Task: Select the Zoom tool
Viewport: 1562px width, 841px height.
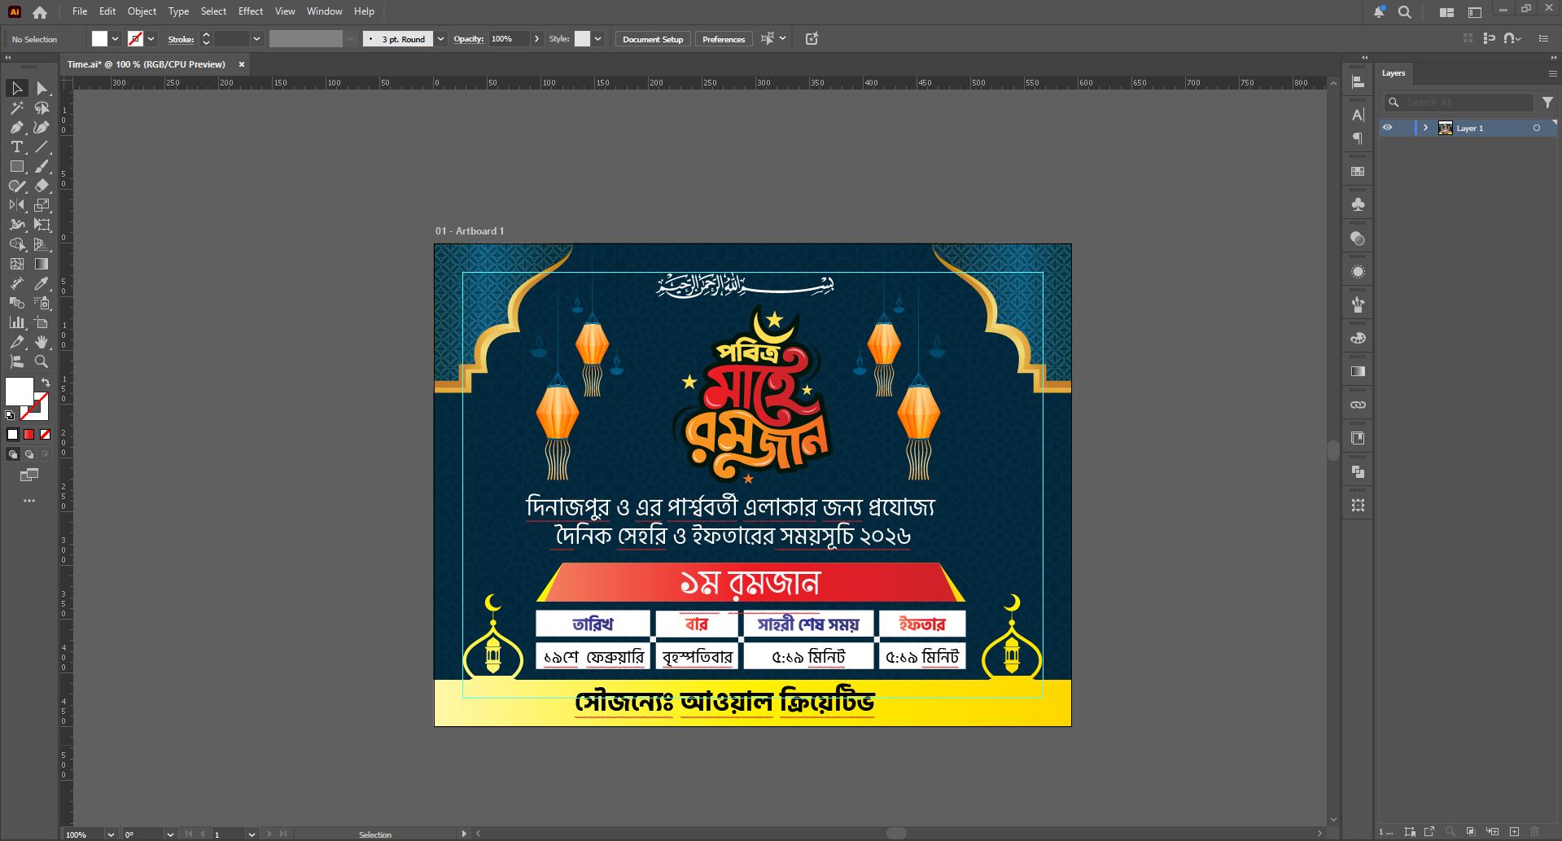Action: (42, 361)
